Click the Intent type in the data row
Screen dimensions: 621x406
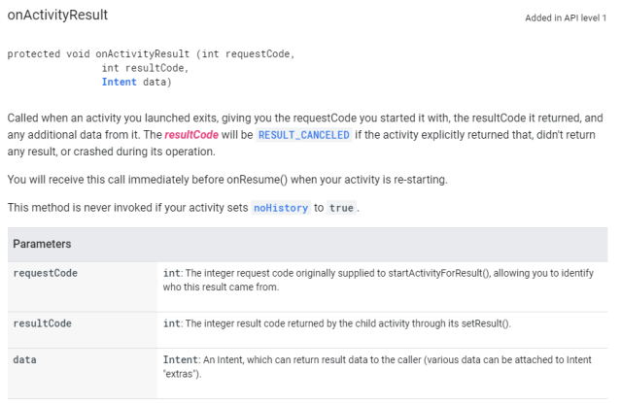click(182, 359)
